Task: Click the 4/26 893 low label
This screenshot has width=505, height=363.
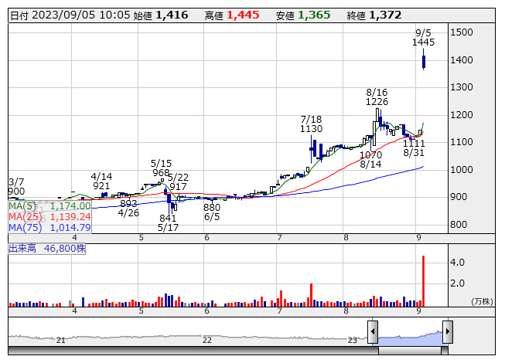Action: 128,208
